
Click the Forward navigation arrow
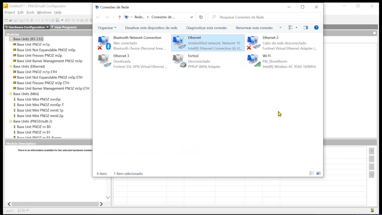point(107,17)
